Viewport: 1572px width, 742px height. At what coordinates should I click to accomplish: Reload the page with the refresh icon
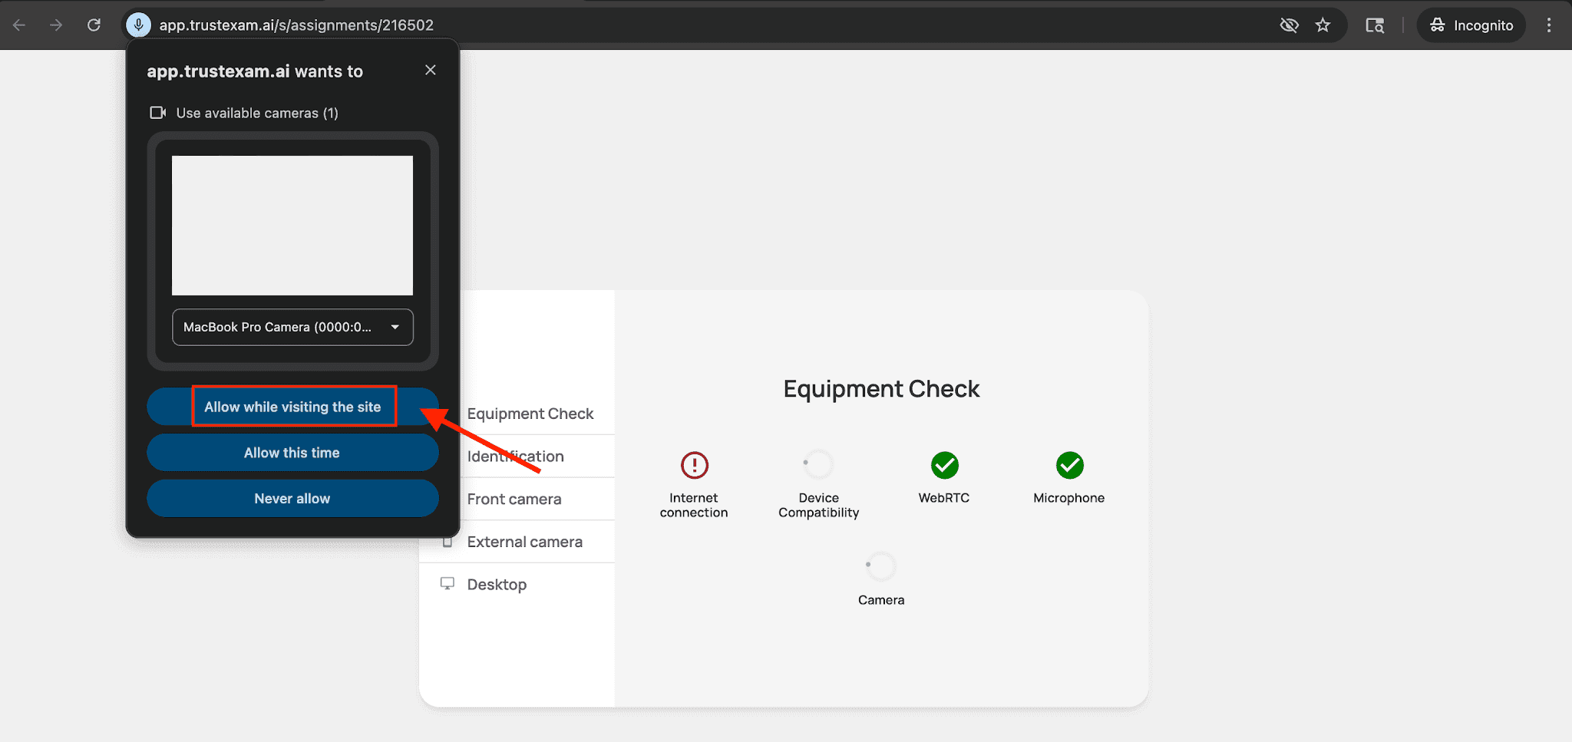[x=94, y=25]
